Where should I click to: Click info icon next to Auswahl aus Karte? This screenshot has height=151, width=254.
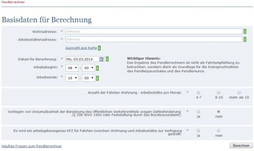[x=99, y=48]
